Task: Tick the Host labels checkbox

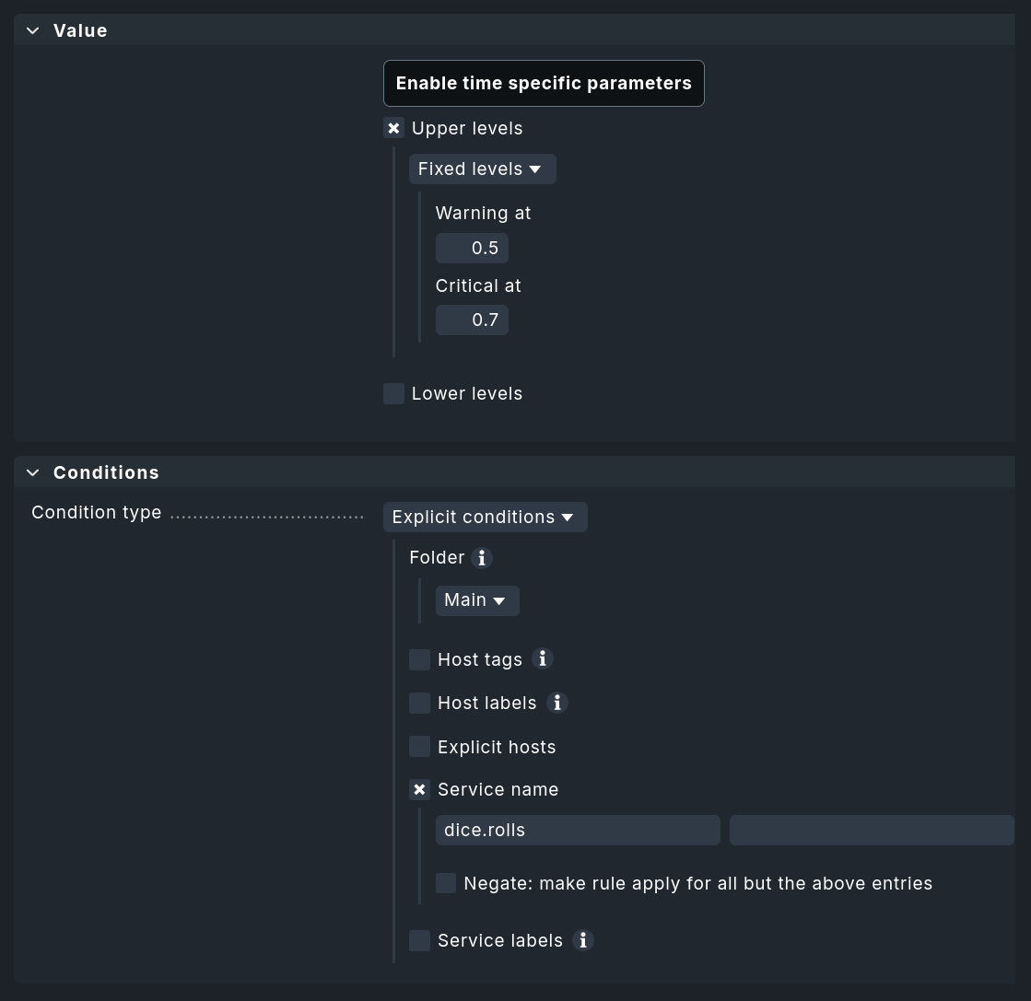Action: click(420, 703)
